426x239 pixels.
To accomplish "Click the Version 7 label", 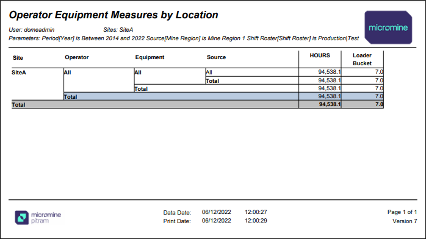I will 405,221.
